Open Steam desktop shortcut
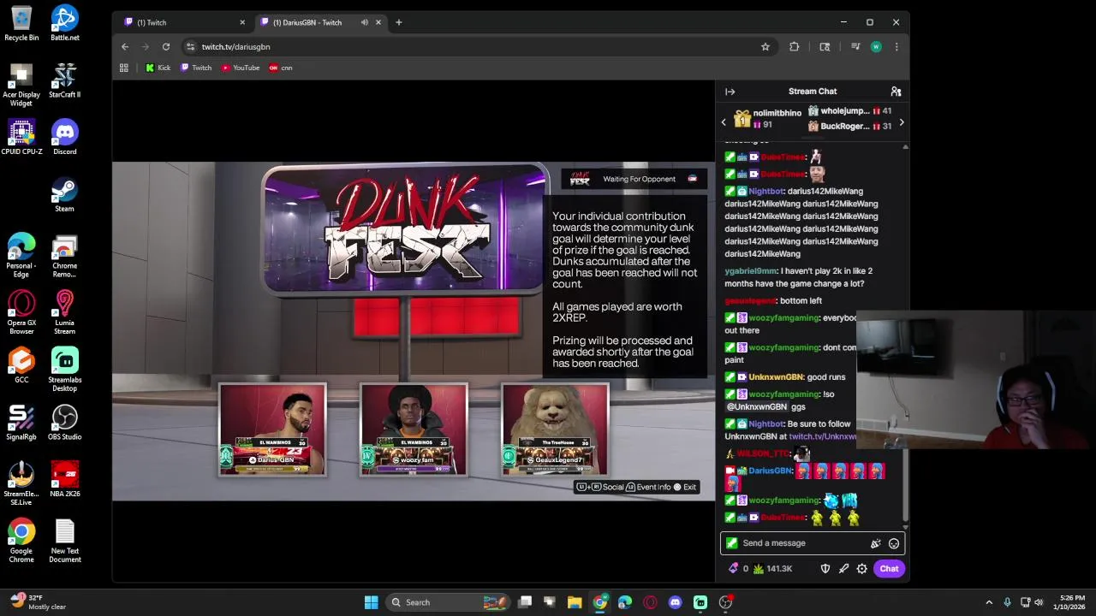Screen dimensions: 1096x616 [x=65, y=195]
